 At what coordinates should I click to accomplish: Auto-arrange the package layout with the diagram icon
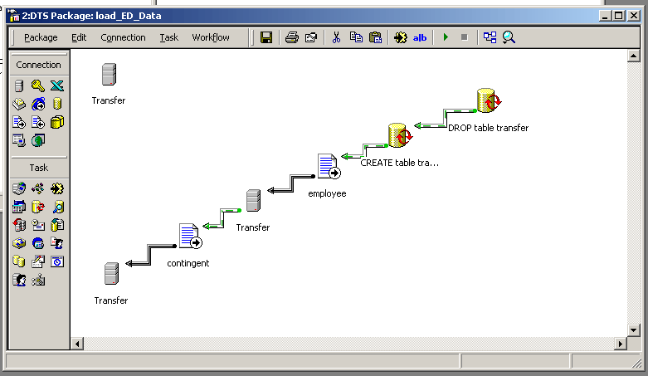[x=490, y=37]
